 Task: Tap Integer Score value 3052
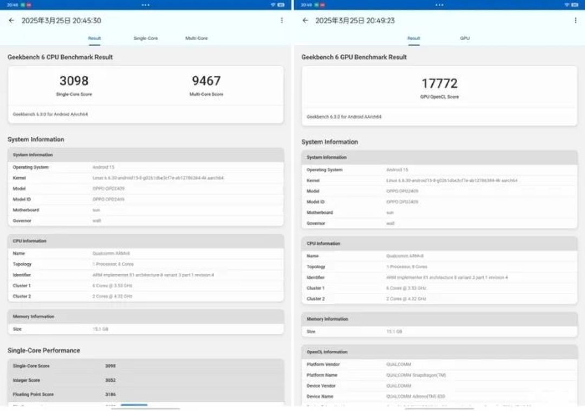click(x=110, y=381)
